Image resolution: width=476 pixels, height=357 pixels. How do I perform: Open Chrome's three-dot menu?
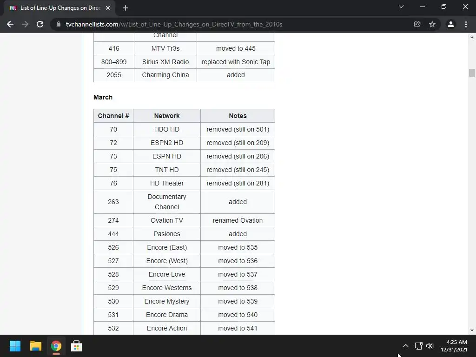466,24
